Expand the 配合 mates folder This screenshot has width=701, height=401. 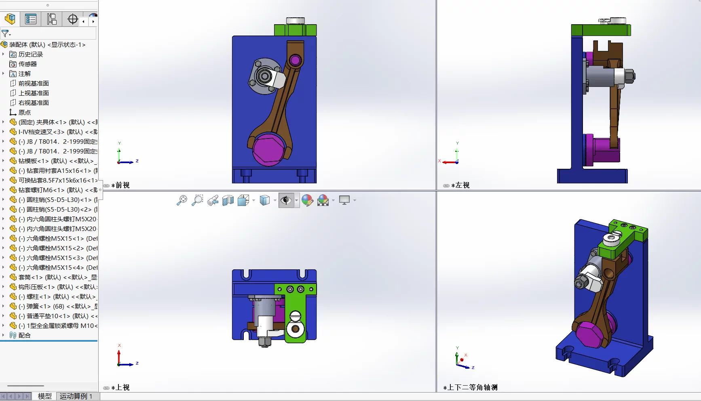pyautogui.click(x=3, y=335)
